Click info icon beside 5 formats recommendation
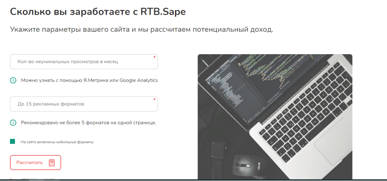The image size is (387, 181). (x=13, y=123)
